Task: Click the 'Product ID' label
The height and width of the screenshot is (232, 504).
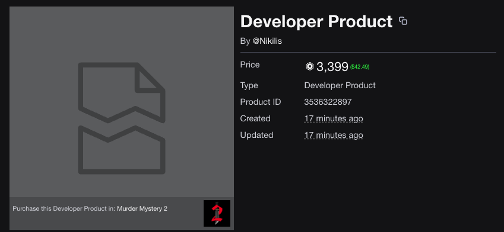Action: click(x=261, y=102)
